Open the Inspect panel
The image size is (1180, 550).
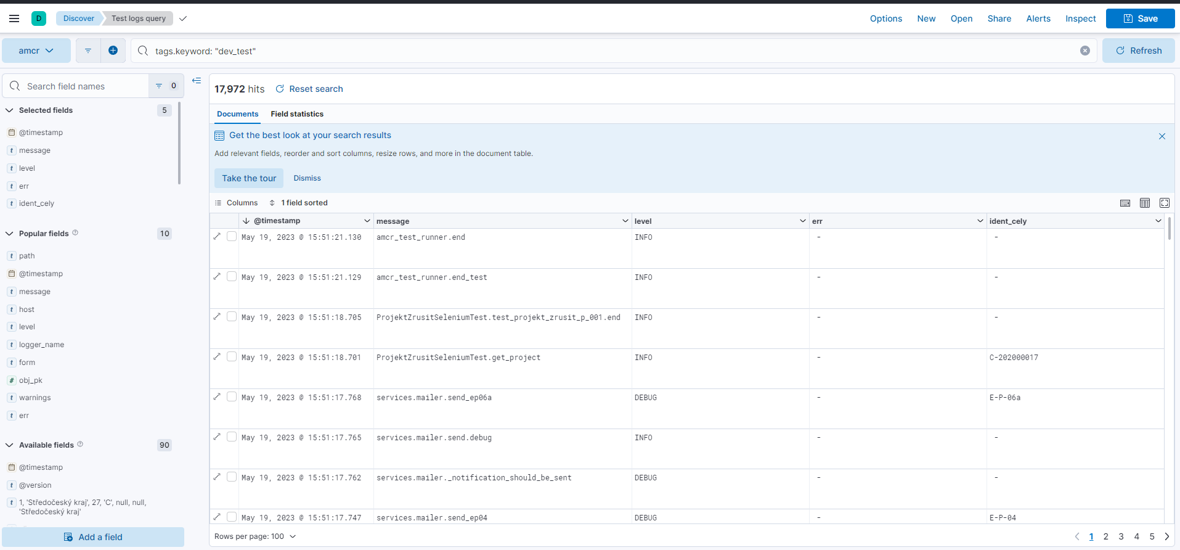[x=1081, y=18]
